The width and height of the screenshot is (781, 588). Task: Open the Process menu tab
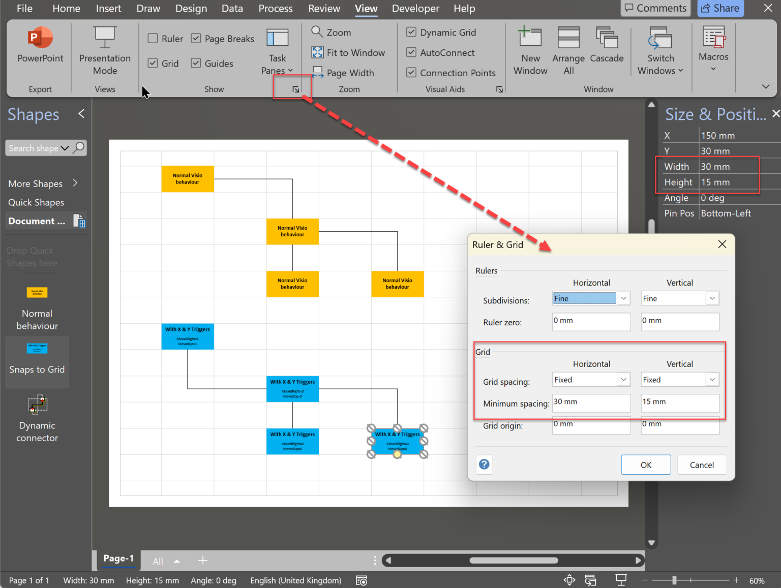tap(275, 9)
